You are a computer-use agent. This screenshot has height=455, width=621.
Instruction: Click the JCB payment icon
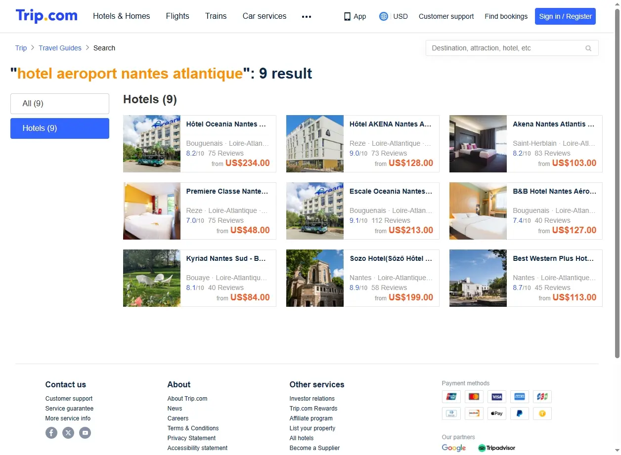click(x=542, y=397)
